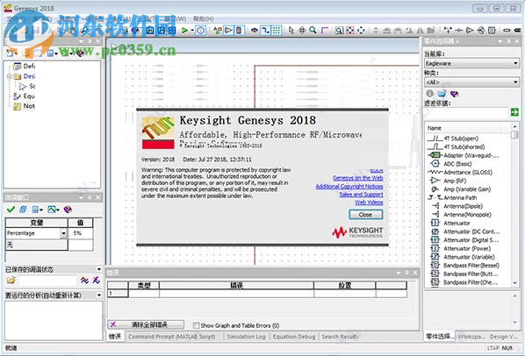Open the graph dropdown in tuning panel

tap(54, 210)
